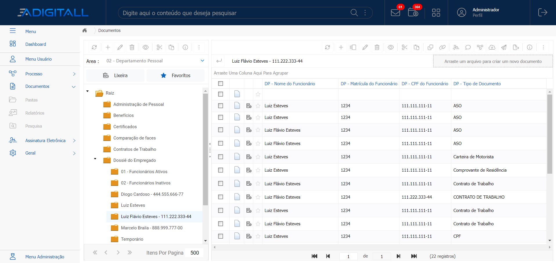Image resolution: width=556 pixels, height=263 pixels.
Task: Collapse the Raiz tree node
Action: click(87, 91)
